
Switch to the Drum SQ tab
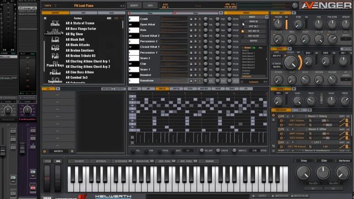[x=162, y=89]
